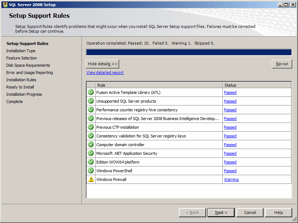Collapse results with Hide details button
The image size is (298, 223).
point(102,64)
